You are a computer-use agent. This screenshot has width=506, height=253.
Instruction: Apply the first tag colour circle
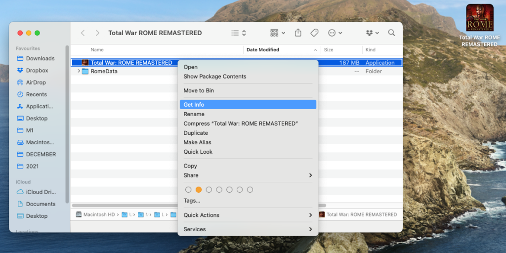188,190
